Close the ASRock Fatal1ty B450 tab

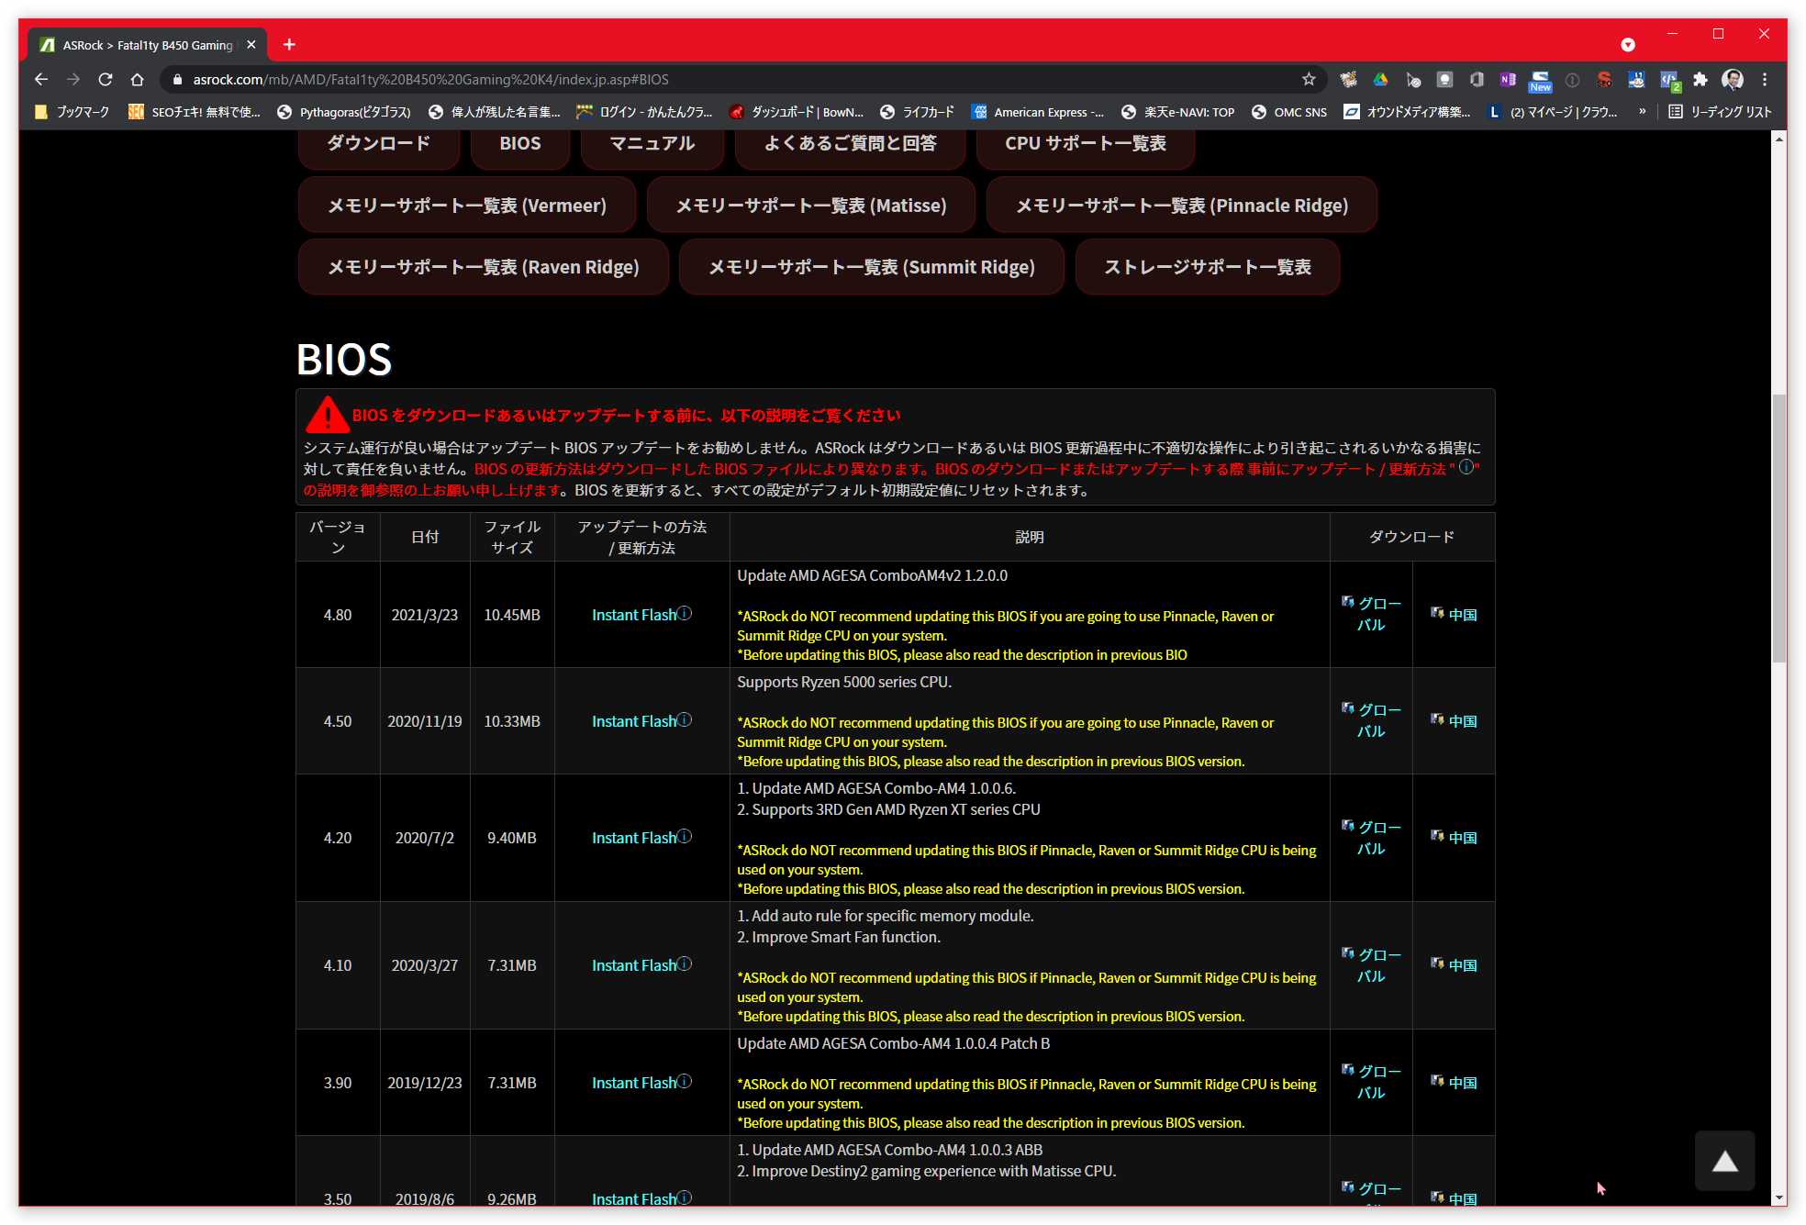[251, 44]
